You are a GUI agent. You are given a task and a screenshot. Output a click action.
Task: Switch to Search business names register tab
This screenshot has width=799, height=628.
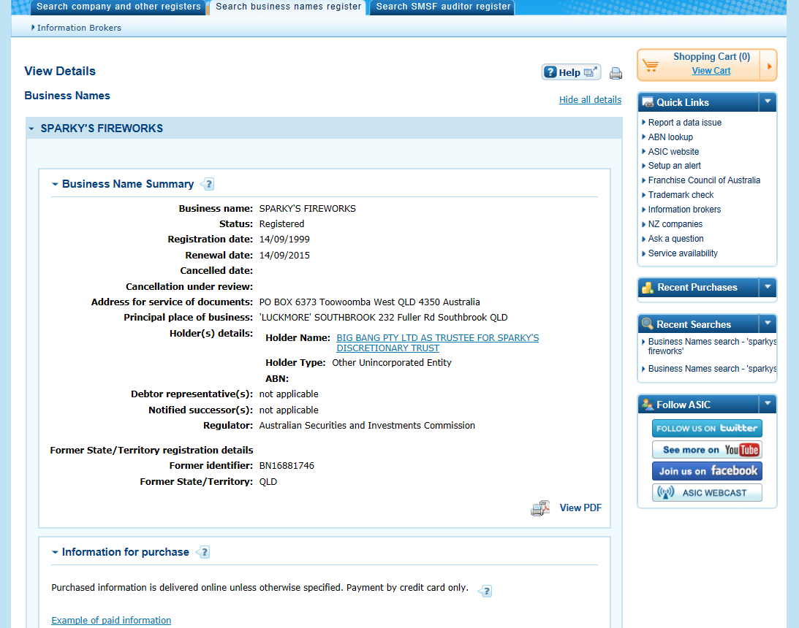289,7
